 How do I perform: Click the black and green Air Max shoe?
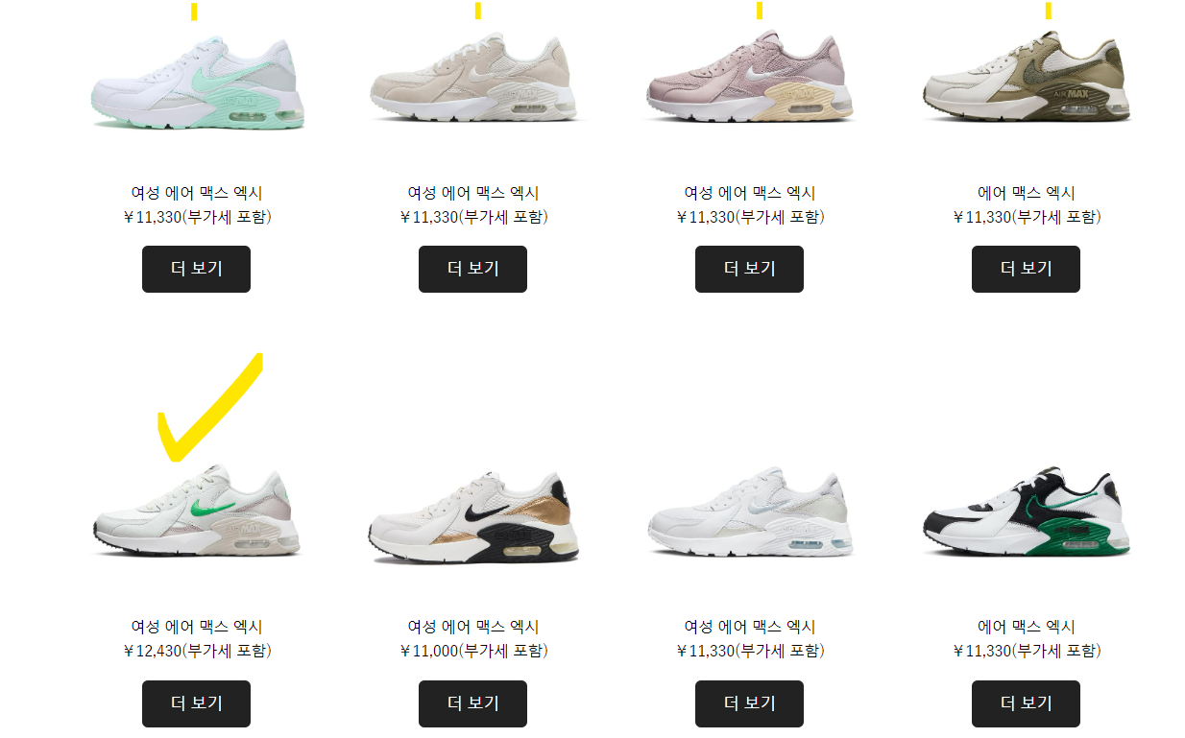coord(1027,513)
